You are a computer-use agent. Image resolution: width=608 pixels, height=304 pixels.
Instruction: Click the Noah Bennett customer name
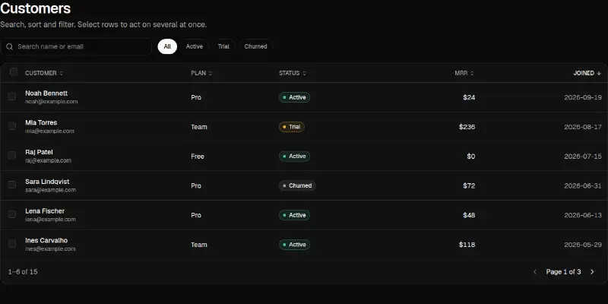click(46, 93)
